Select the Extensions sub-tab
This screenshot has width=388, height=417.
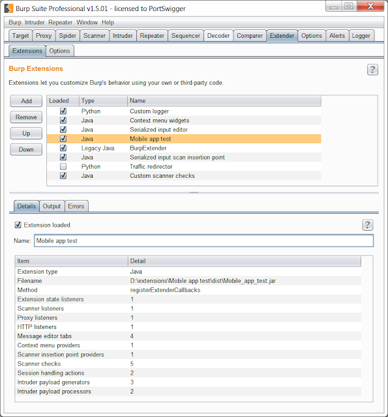click(x=27, y=51)
